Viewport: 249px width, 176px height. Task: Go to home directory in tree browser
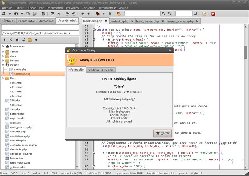(x=17, y=40)
